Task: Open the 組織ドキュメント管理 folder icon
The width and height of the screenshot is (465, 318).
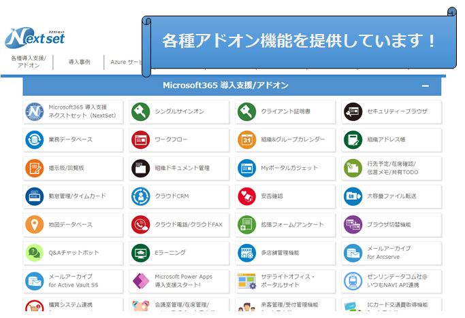Action: click(140, 169)
